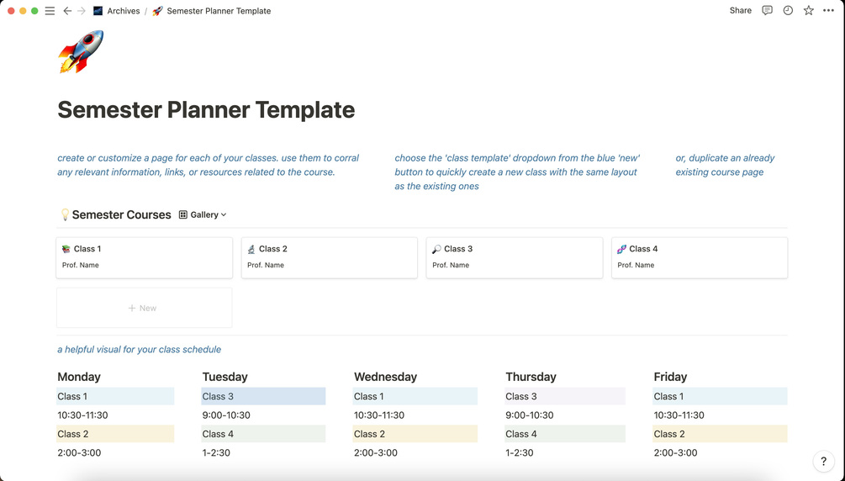Click the rocket page icon
The image size is (845, 481).
pyautogui.click(x=81, y=51)
